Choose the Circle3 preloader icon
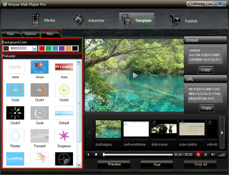 (15, 113)
